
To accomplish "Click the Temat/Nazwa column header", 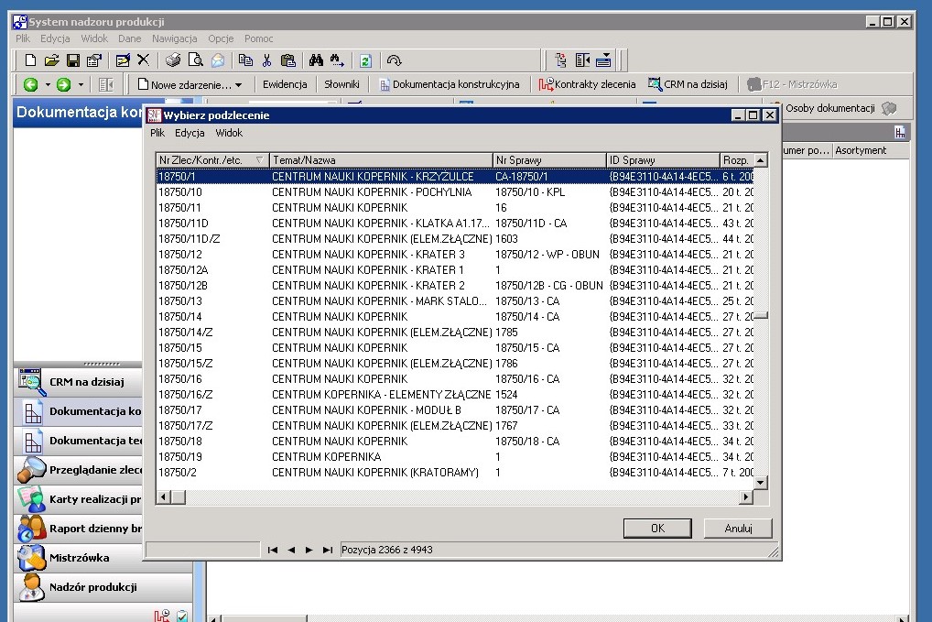I will click(x=381, y=160).
